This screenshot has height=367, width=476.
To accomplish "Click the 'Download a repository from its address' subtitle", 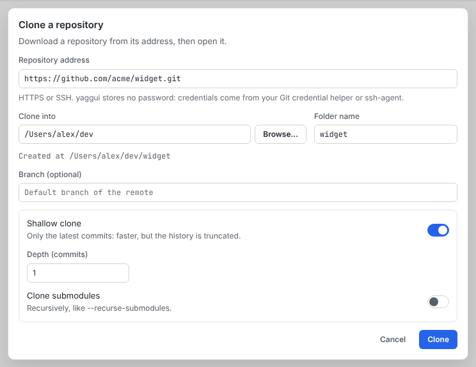I will coord(123,42).
